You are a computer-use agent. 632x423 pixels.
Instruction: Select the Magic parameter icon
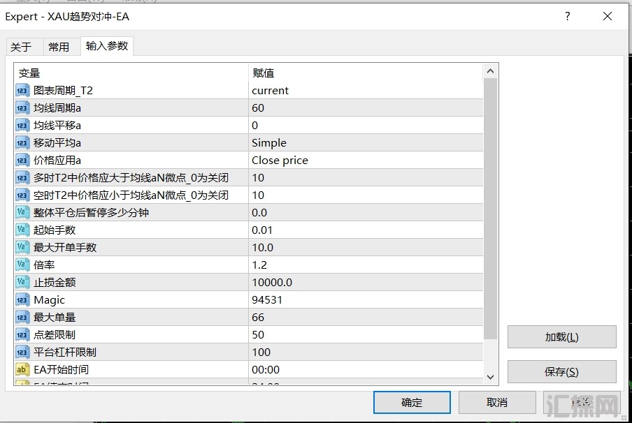(22, 300)
